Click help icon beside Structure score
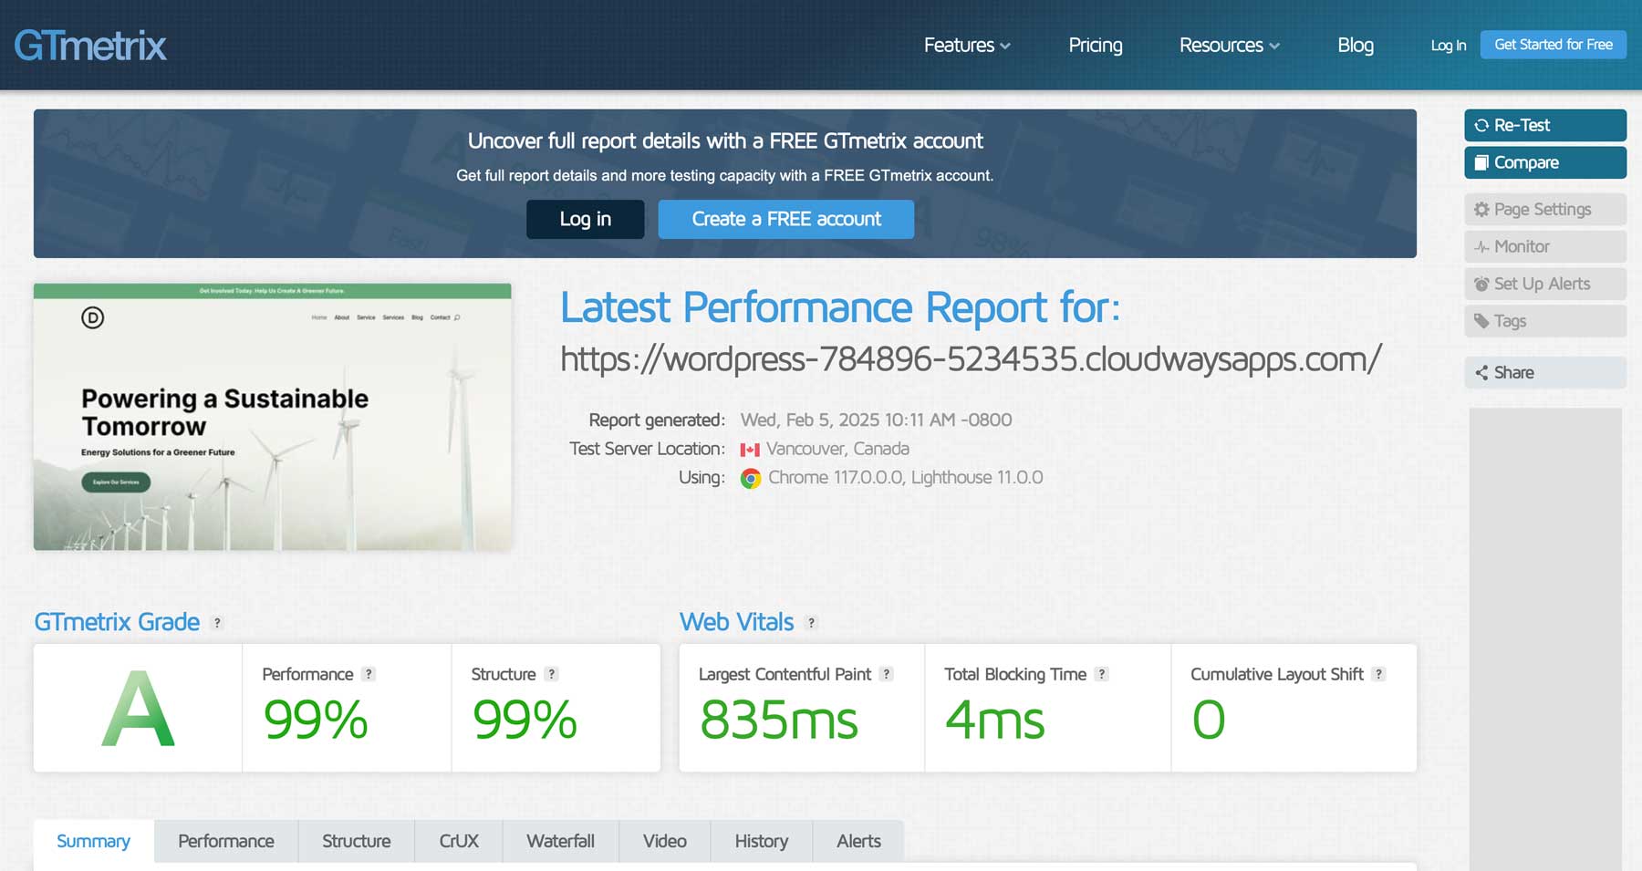Viewport: 1642px width, 871px height. click(x=551, y=674)
